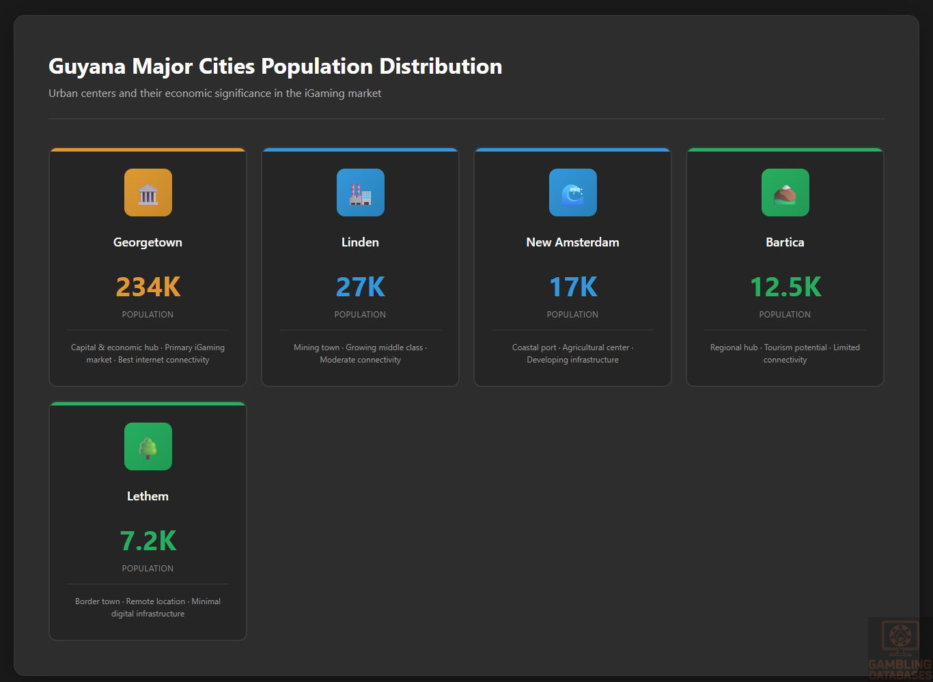Click the Urban centers subtitle text
Viewport: 933px width, 682px height.
(x=215, y=94)
